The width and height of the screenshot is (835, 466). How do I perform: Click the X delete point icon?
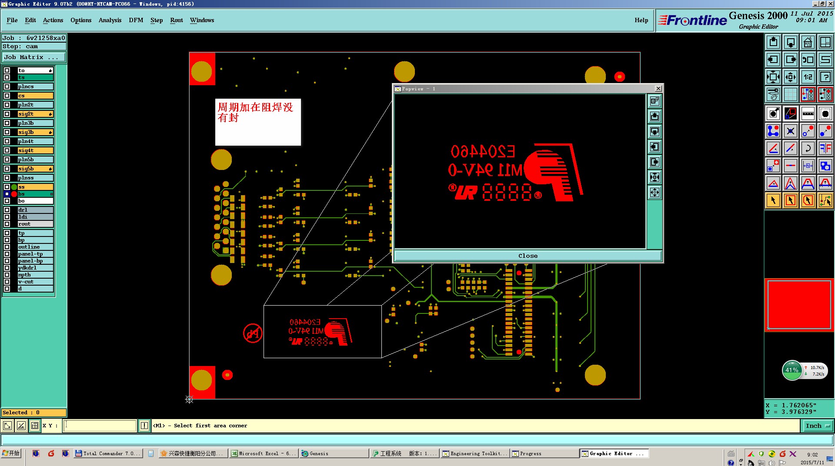click(791, 131)
